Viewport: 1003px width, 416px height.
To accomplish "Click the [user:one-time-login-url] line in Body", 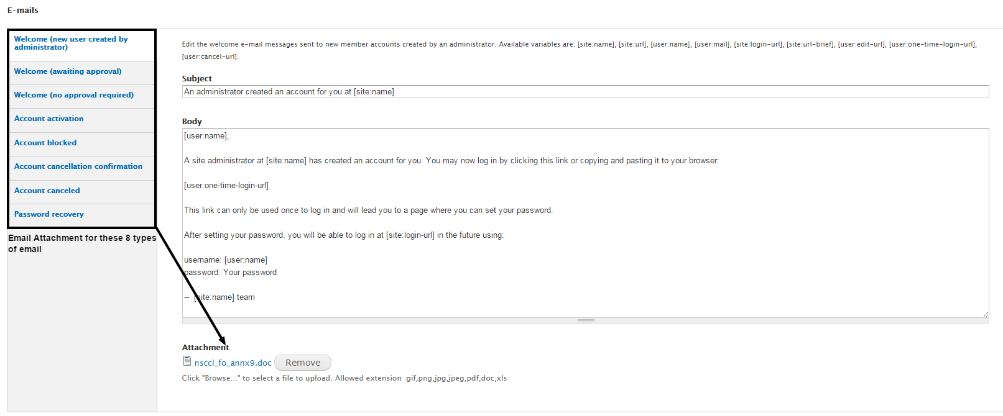I will coord(226,186).
